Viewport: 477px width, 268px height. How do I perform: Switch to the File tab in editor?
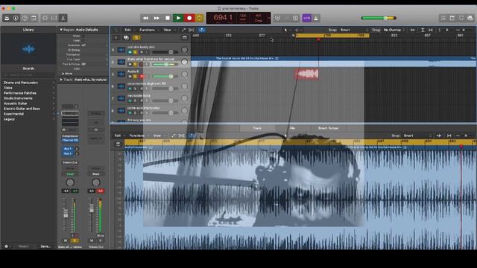[292, 128]
